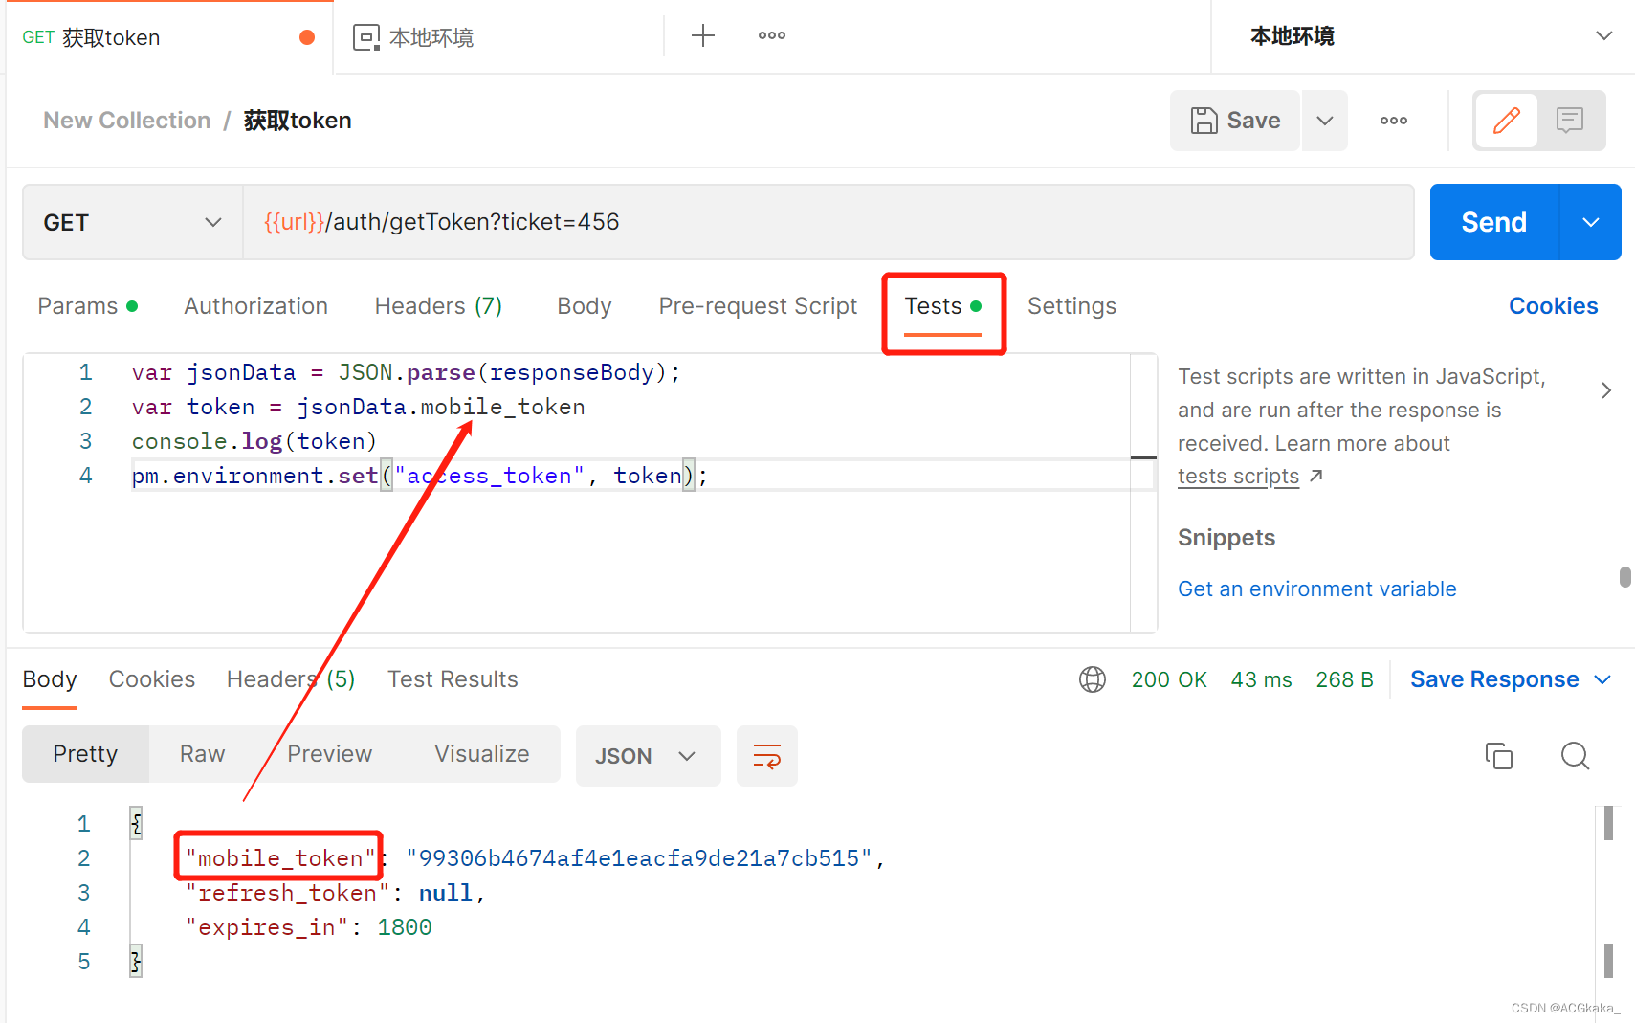Open the Cookies manager link
This screenshot has height=1023, width=1635.
point(1554,306)
